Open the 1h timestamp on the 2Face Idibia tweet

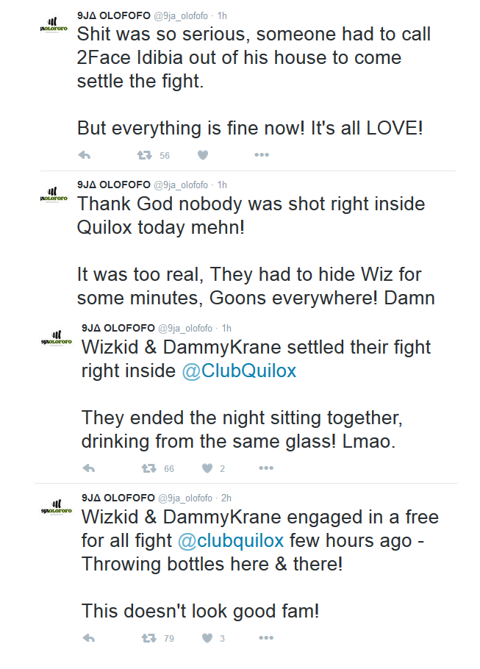pos(222,15)
